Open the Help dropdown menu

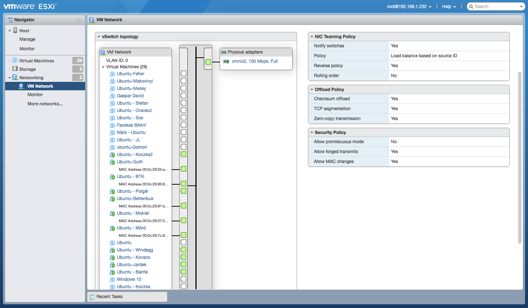[449, 7]
